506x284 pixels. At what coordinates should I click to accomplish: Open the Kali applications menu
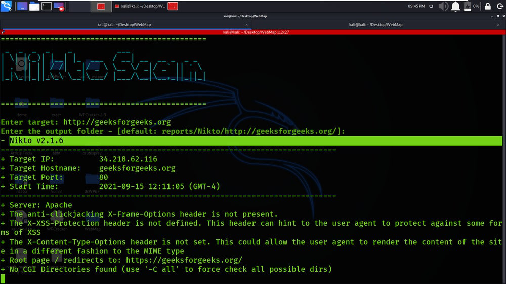(6, 6)
